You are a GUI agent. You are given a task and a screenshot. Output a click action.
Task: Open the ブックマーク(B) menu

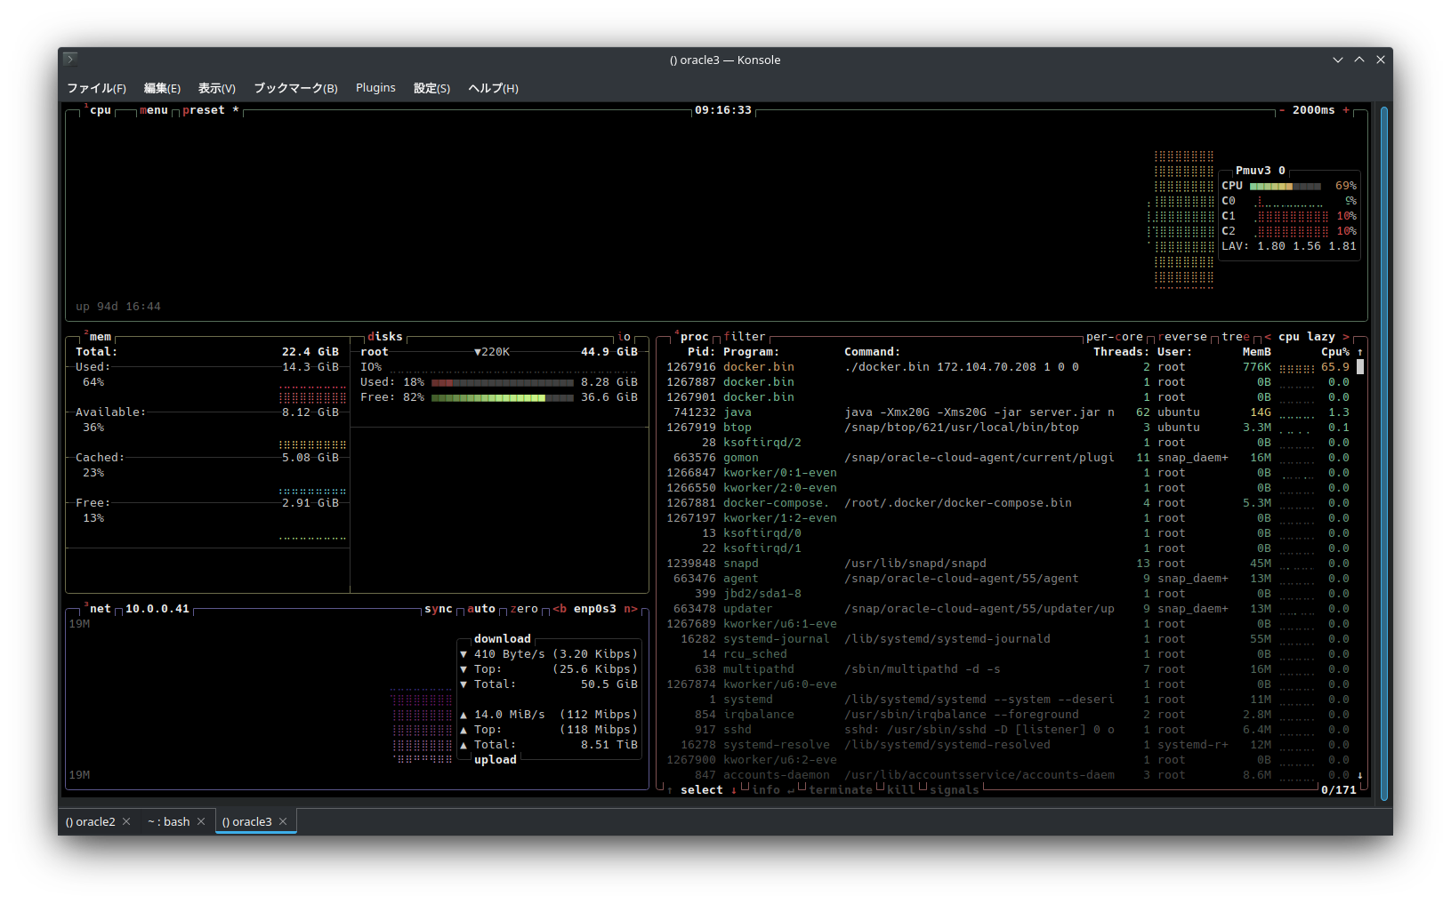click(295, 88)
